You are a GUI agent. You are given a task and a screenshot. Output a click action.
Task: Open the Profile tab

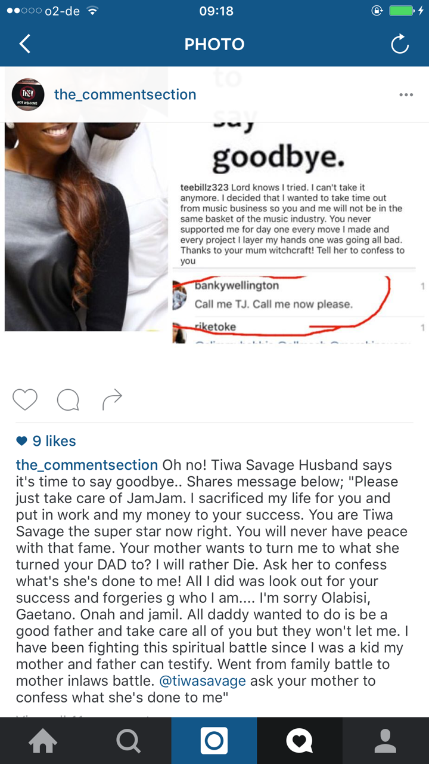tap(386, 741)
